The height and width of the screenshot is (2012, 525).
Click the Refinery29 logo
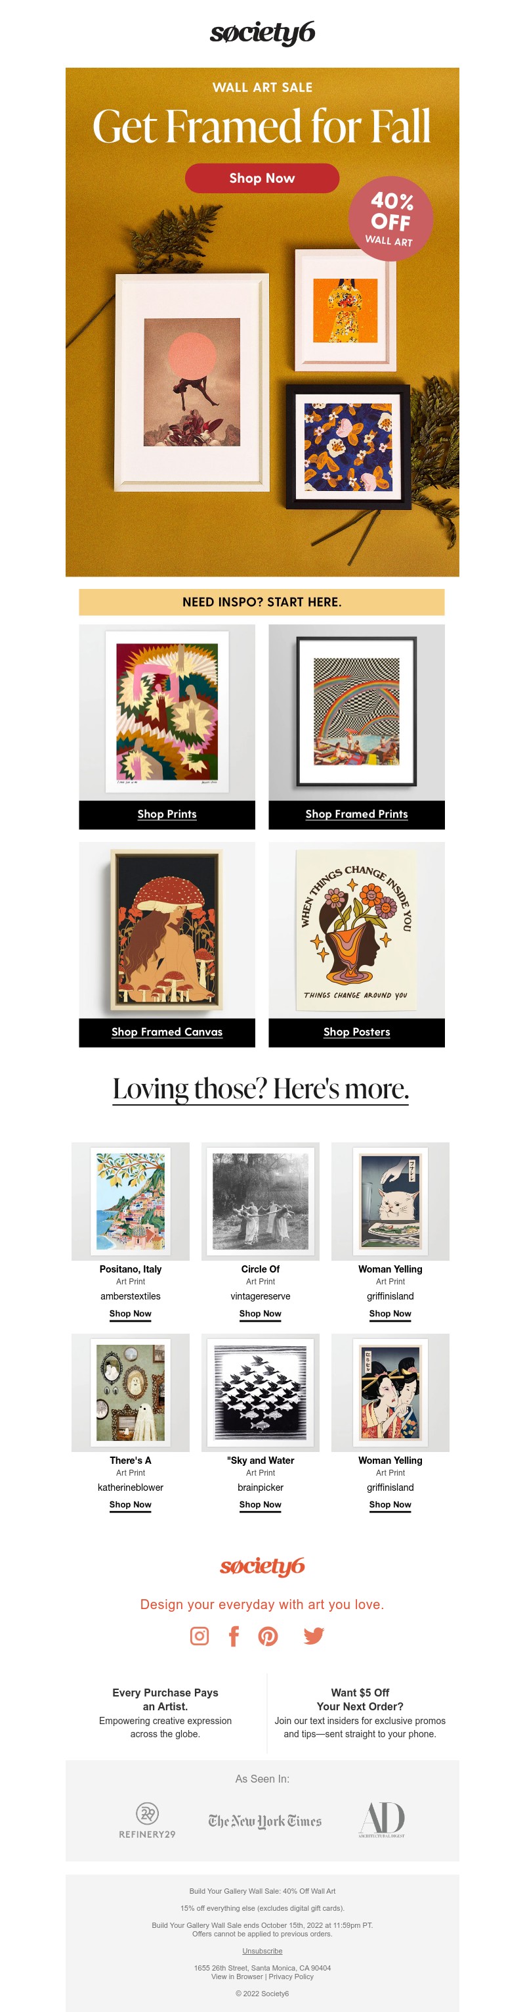[148, 1819]
